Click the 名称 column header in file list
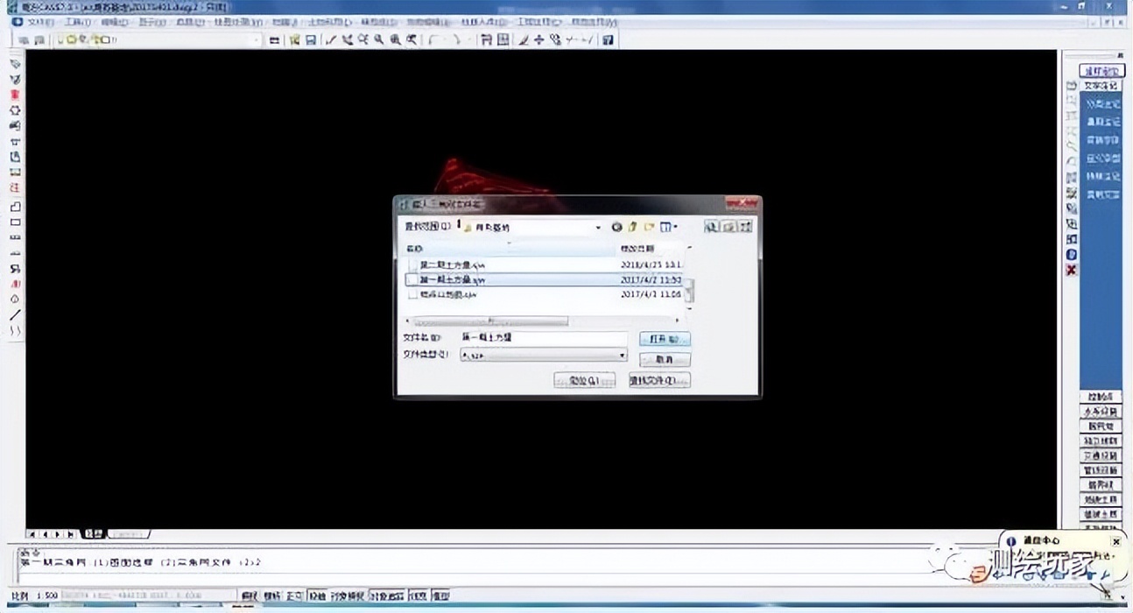 510,249
